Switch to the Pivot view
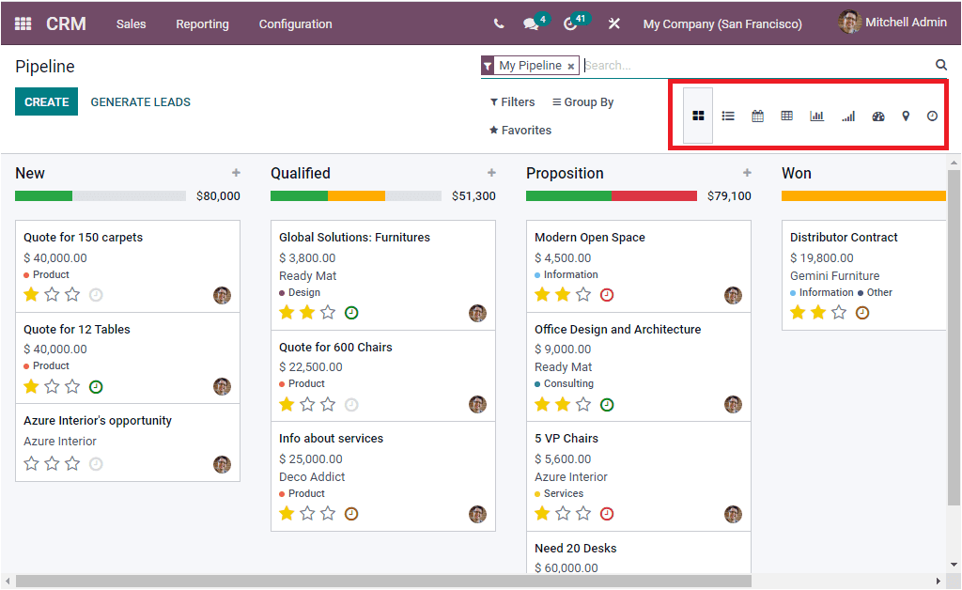The width and height of the screenshot is (962, 590). click(x=786, y=116)
